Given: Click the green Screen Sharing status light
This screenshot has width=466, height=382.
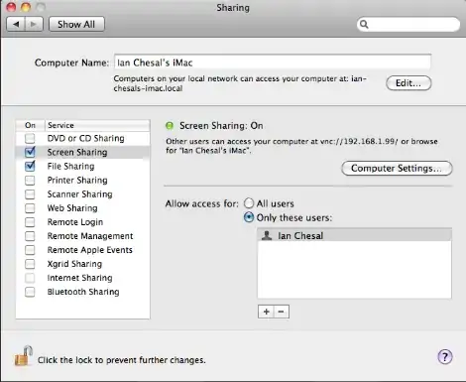Looking at the screenshot, I should (x=170, y=126).
